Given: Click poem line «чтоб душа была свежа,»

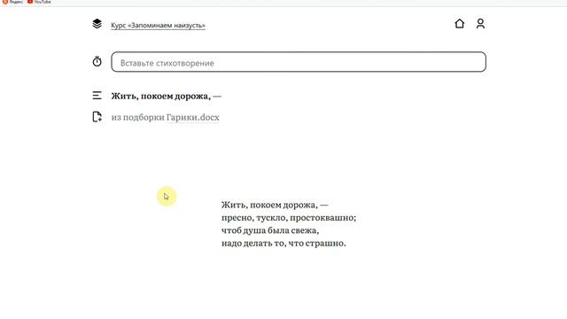Looking at the screenshot, I should [270, 230].
